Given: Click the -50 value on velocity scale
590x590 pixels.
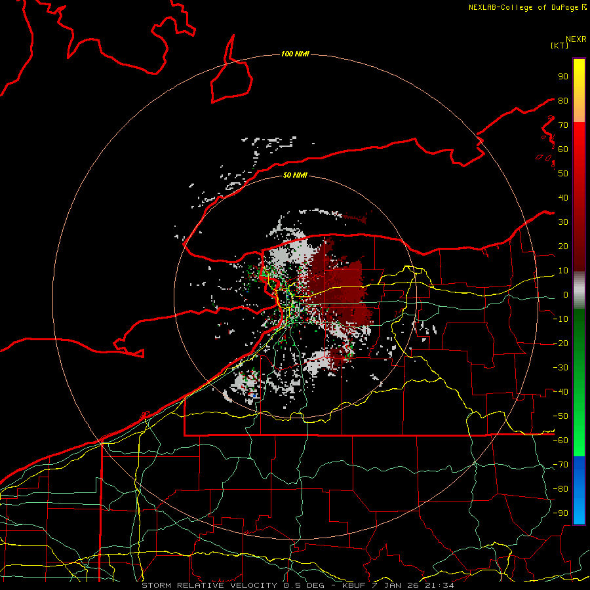Looking at the screenshot, I should point(560,416).
